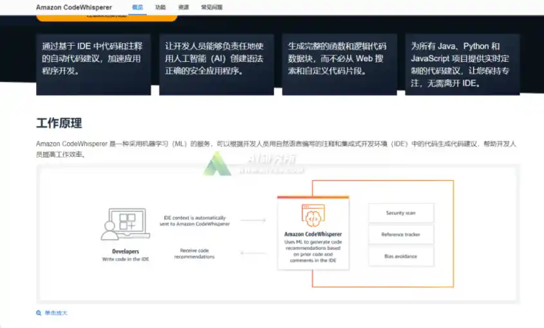Click the left-pointing arrow in the diagram
544x328 pixels.
coord(253,253)
